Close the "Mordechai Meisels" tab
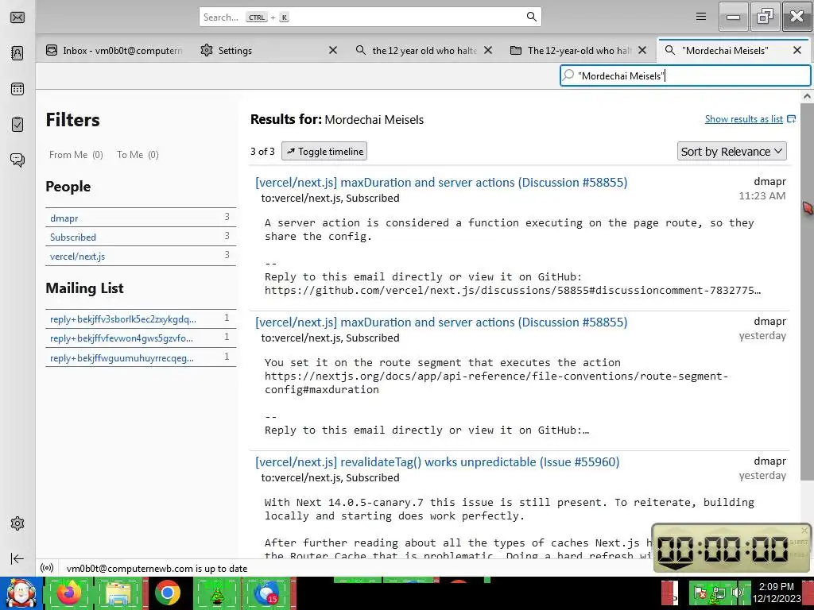Viewport: 814px width, 610px height. (797, 50)
